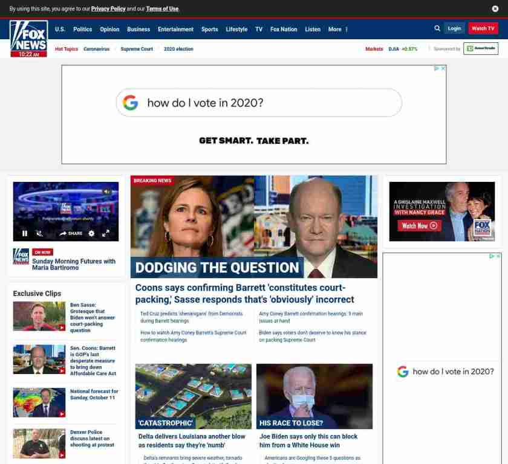Open the Politics section

82,29
